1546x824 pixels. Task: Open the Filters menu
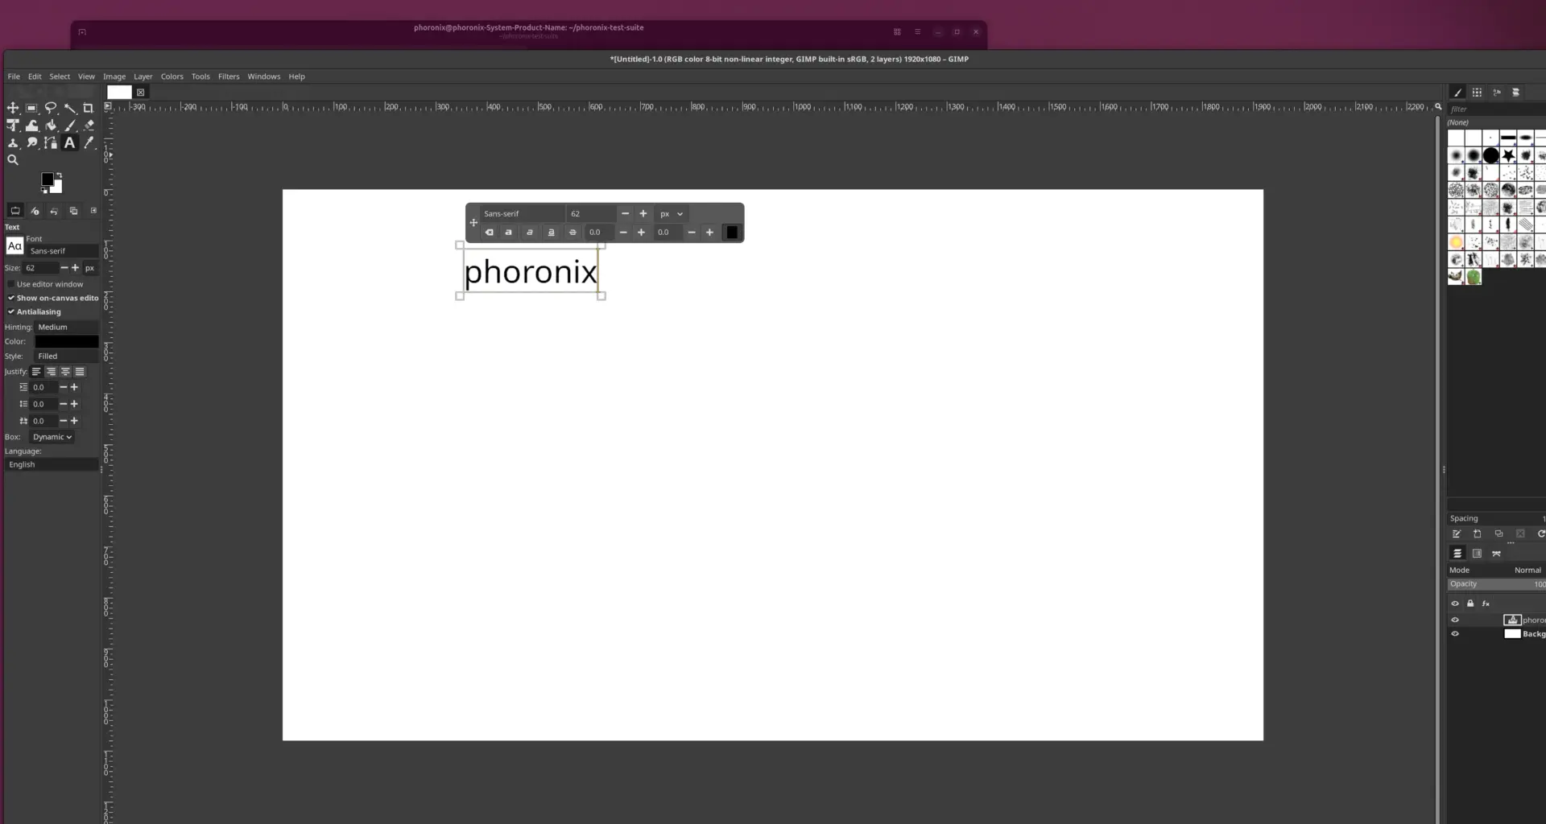pos(229,76)
